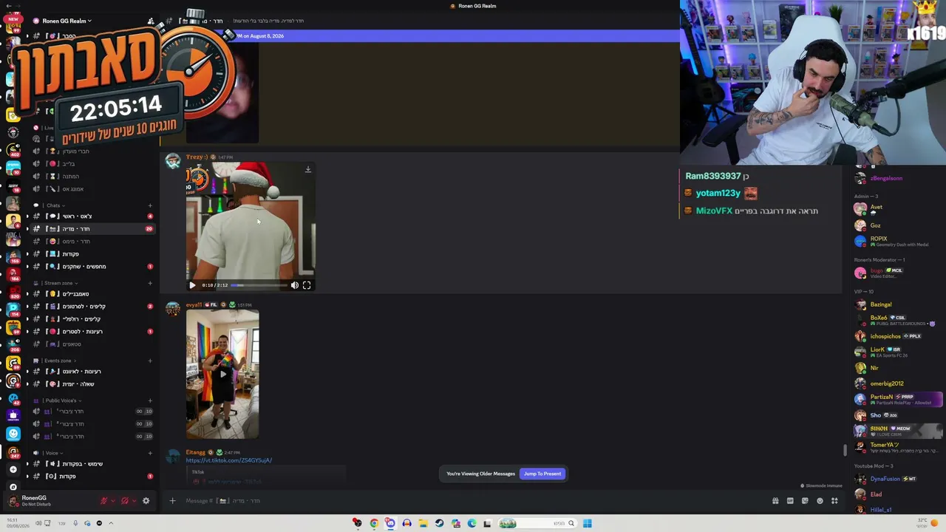Show hidden system tray icons
Image resolution: width=946 pixels, height=532 pixels.
[x=111, y=523]
